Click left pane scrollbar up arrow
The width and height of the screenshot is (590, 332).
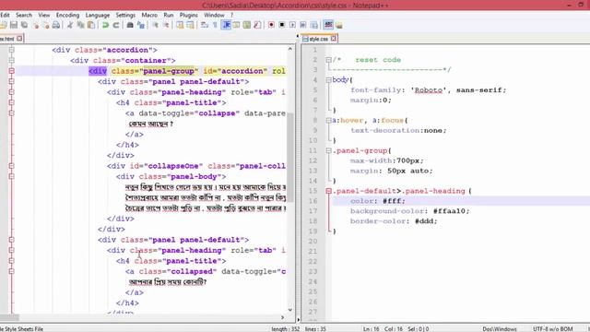coord(290,49)
